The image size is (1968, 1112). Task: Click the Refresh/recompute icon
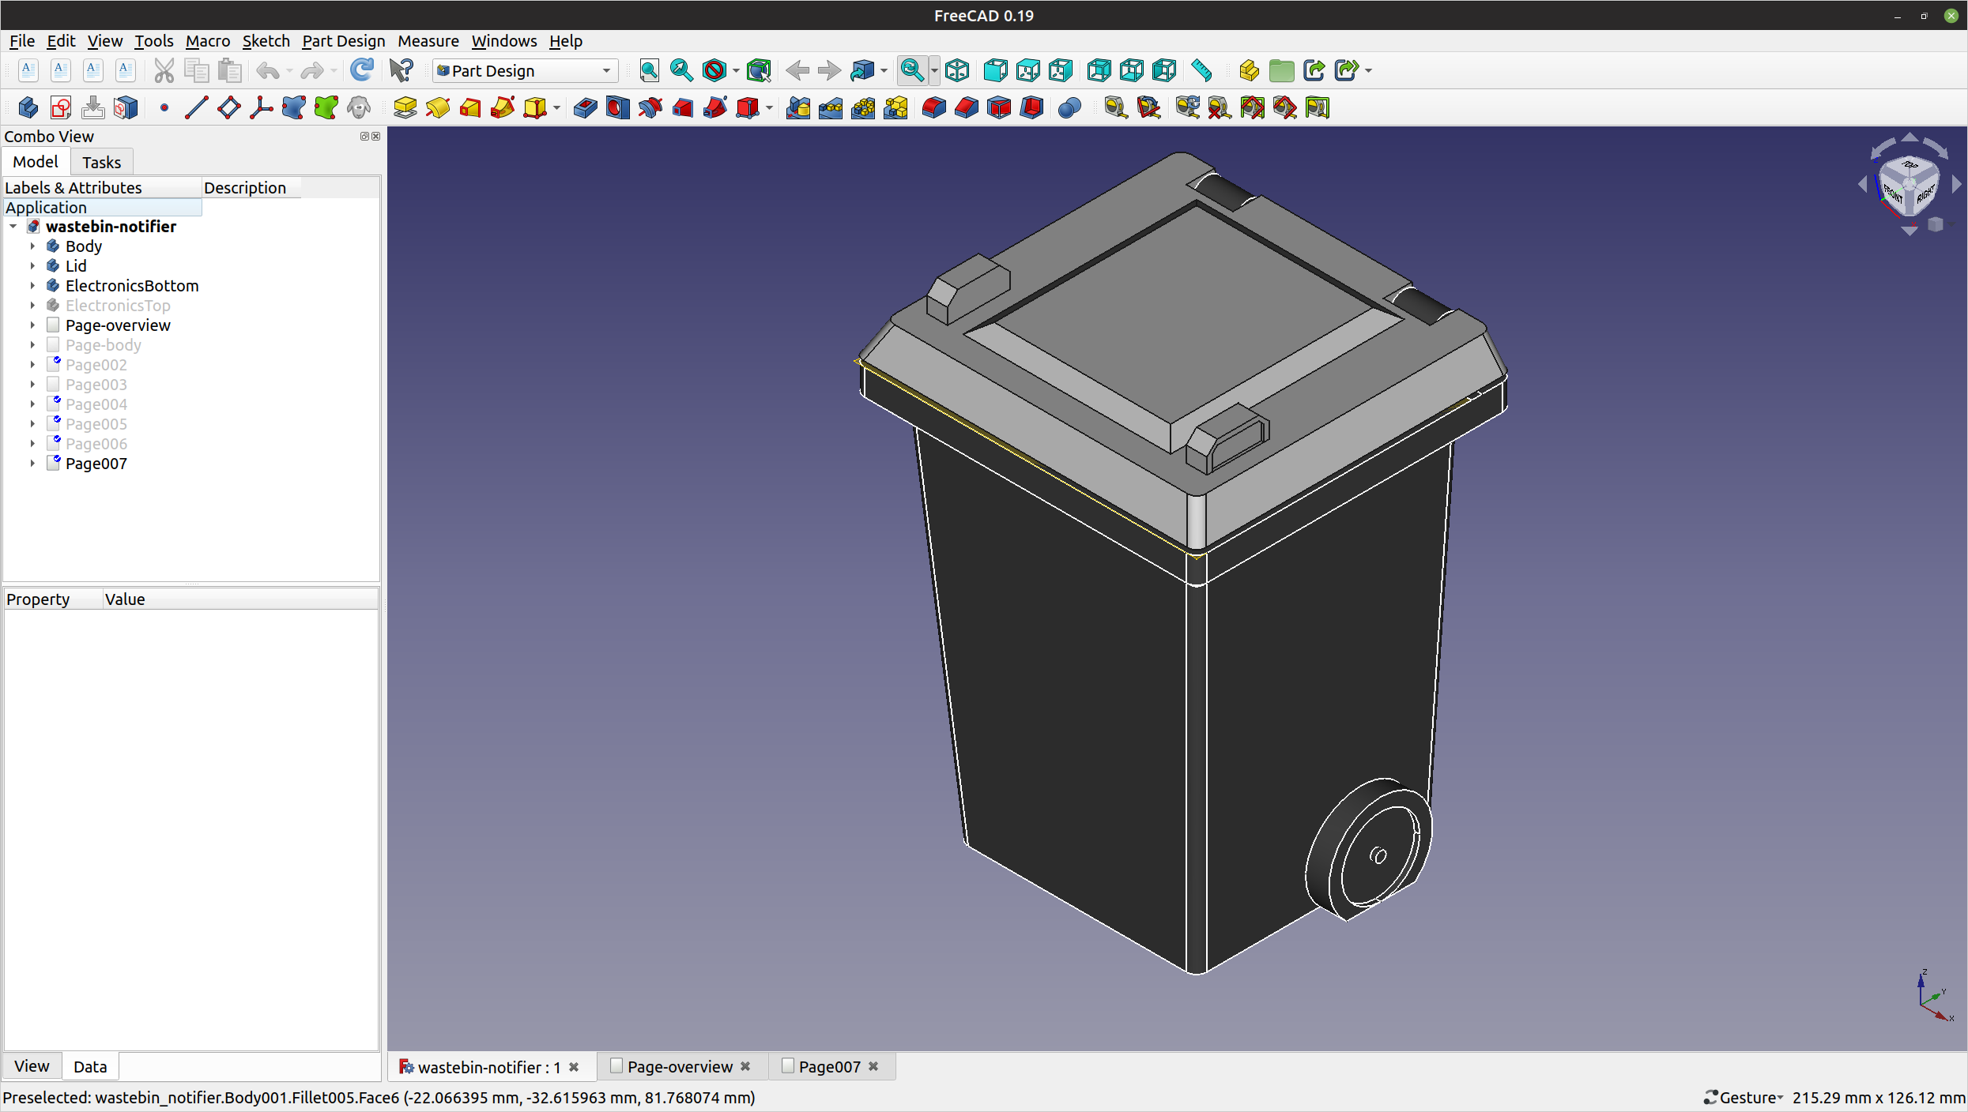coord(362,70)
